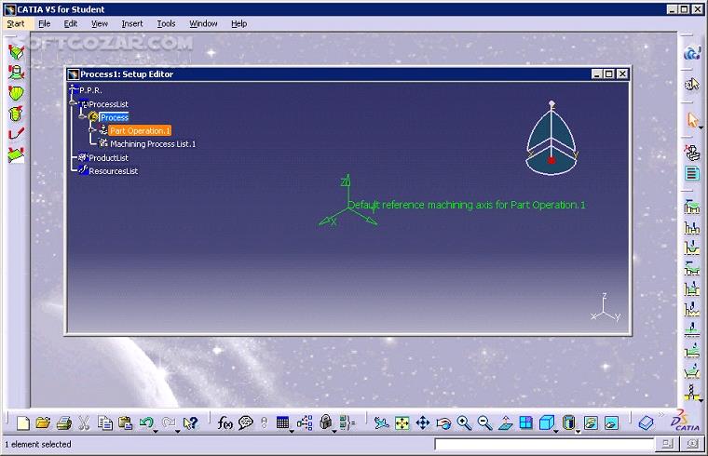Create a Drilling operation via drill icon
This screenshot has width=708, height=456.
pos(692,393)
